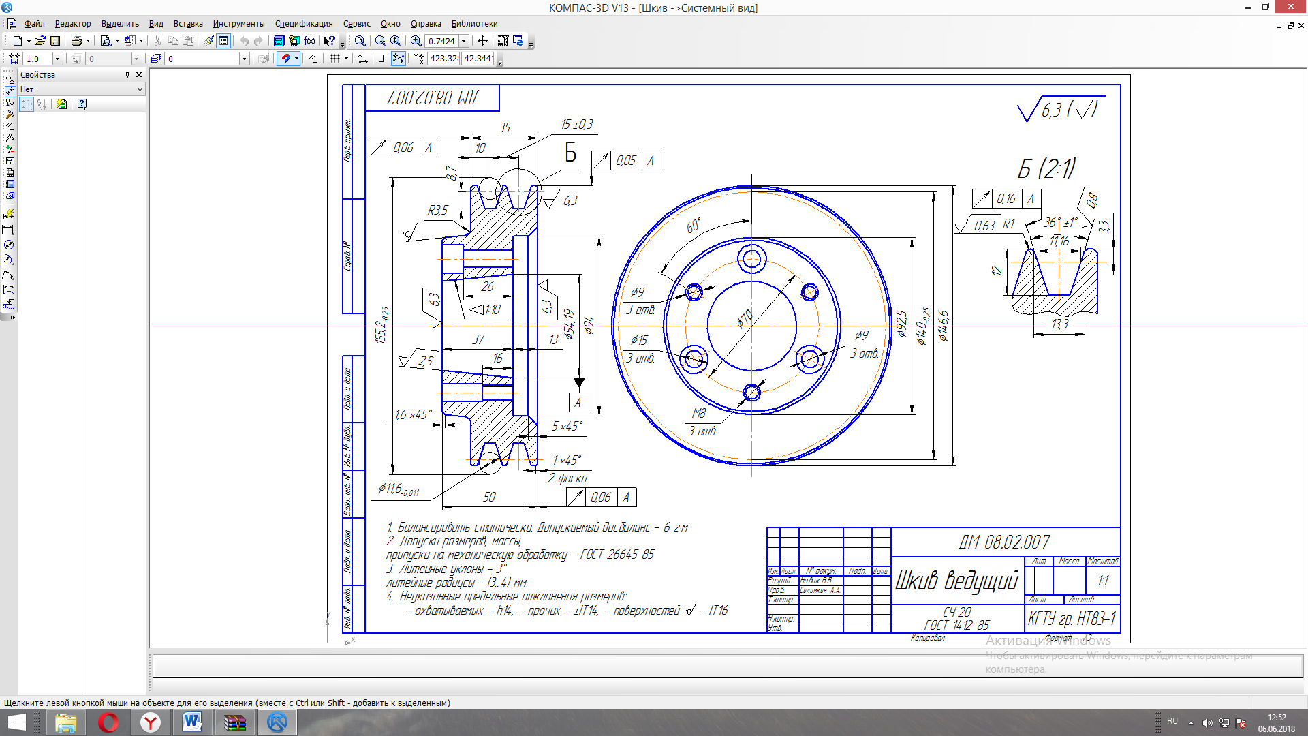Click the Pan view move icon
The width and height of the screenshot is (1308, 736).
pyautogui.click(x=482, y=41)
